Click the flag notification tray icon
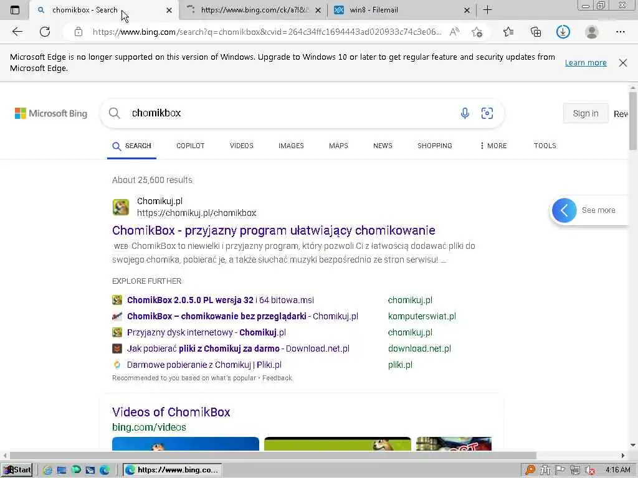The height and width of the screenshot is (478, 638). (560, 470)
